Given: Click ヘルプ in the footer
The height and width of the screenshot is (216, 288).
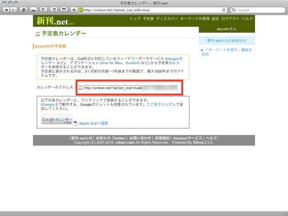Looking at the screenshot, I should (x=211, y=138).
